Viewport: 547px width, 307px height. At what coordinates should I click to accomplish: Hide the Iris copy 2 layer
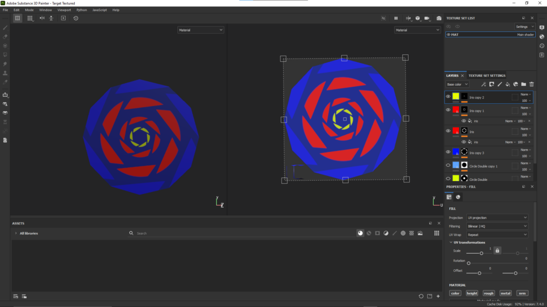coord(448,96)
